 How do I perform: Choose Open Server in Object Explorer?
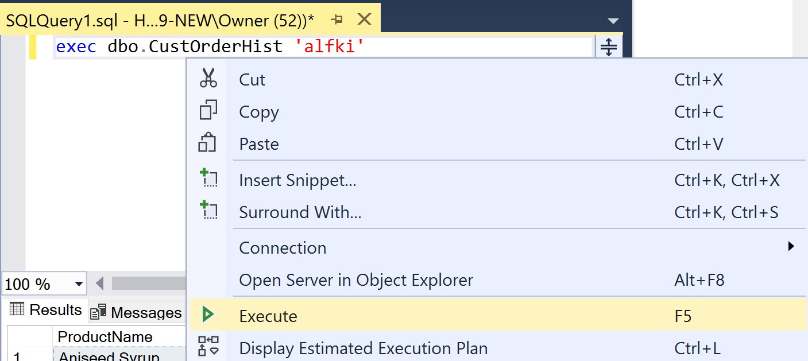[355, 280]
